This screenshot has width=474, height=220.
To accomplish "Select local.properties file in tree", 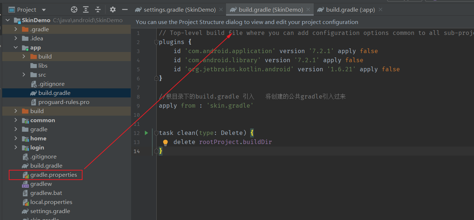I will pos(51,202).
